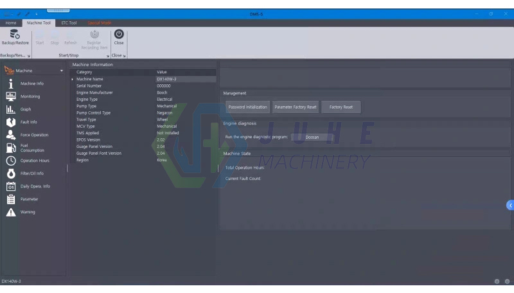Click the Password Initialization button
Image resolution: width=514 pixels, height=293 pixels.
tap(247, 107)
